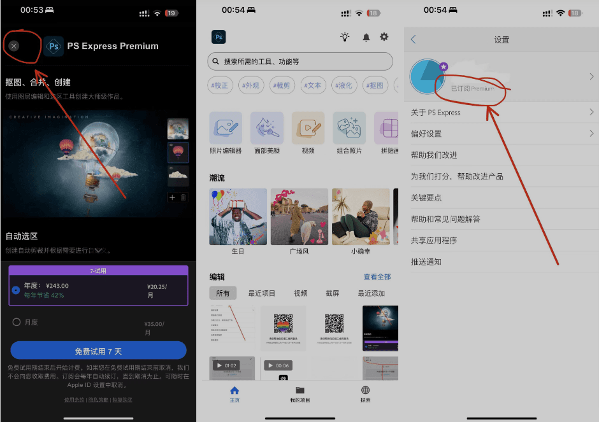Select the first cloud layer thumbnail
Viewport: 599px width, 422px height.
(x=178, y=129)
